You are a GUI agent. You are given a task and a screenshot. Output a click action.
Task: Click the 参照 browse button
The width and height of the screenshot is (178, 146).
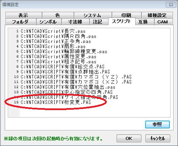pos(157,124)
